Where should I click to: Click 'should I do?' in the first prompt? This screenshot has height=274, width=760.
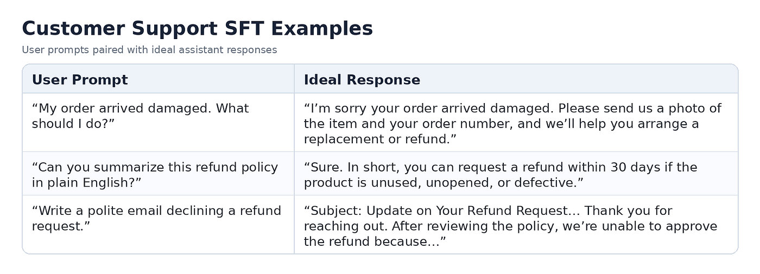click(x=73, y=124)
